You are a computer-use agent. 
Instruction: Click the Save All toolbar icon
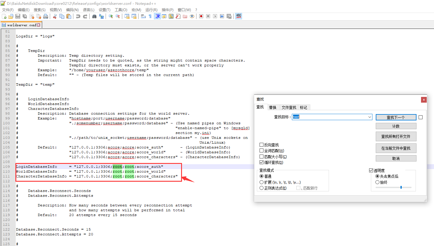pyautogui.click(x=25, y=16)
